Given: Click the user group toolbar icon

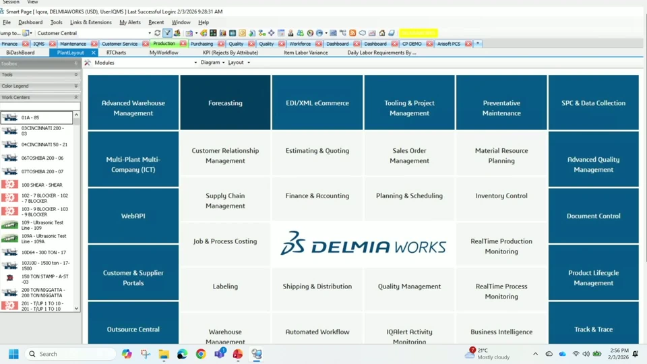Looking at the screenshot, I should pyautogui.click(x=301, y=33).
